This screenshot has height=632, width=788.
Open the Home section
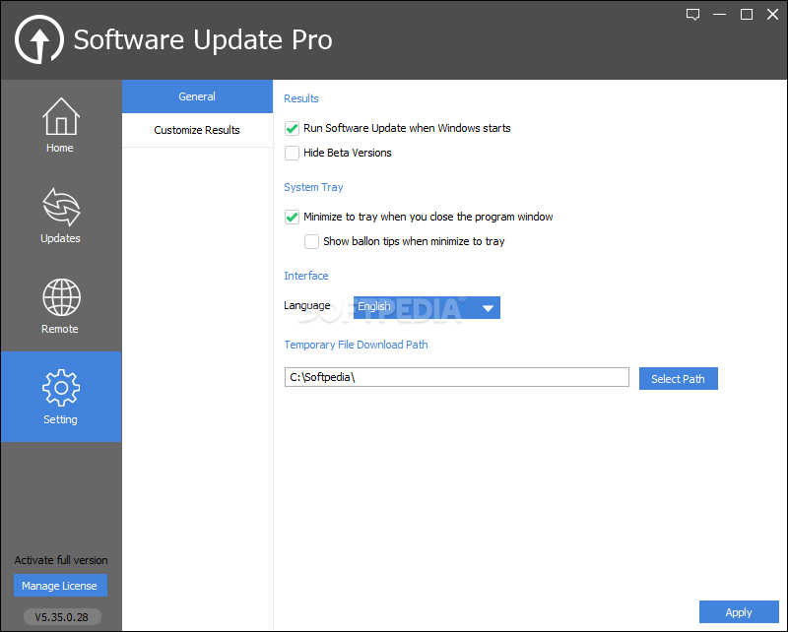(60, 125)
